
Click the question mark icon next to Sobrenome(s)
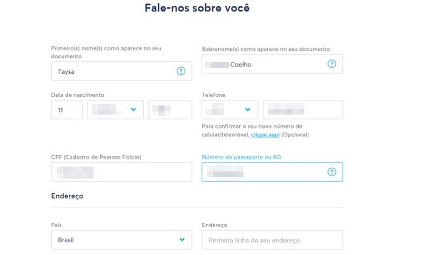[x=331, y=64]
